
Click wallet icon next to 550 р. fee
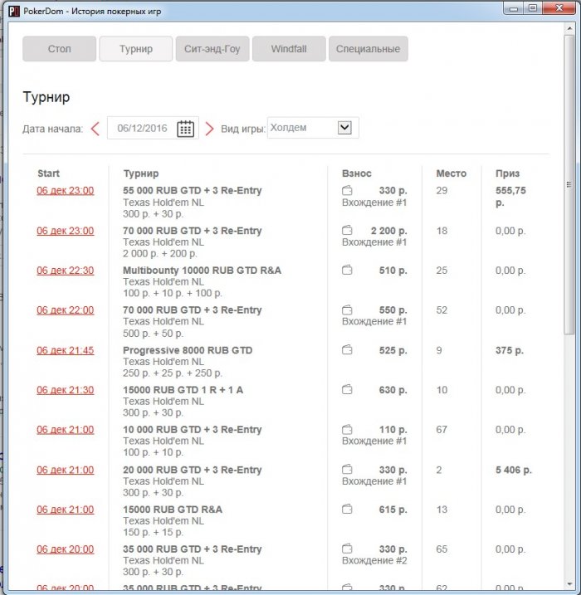347,310
